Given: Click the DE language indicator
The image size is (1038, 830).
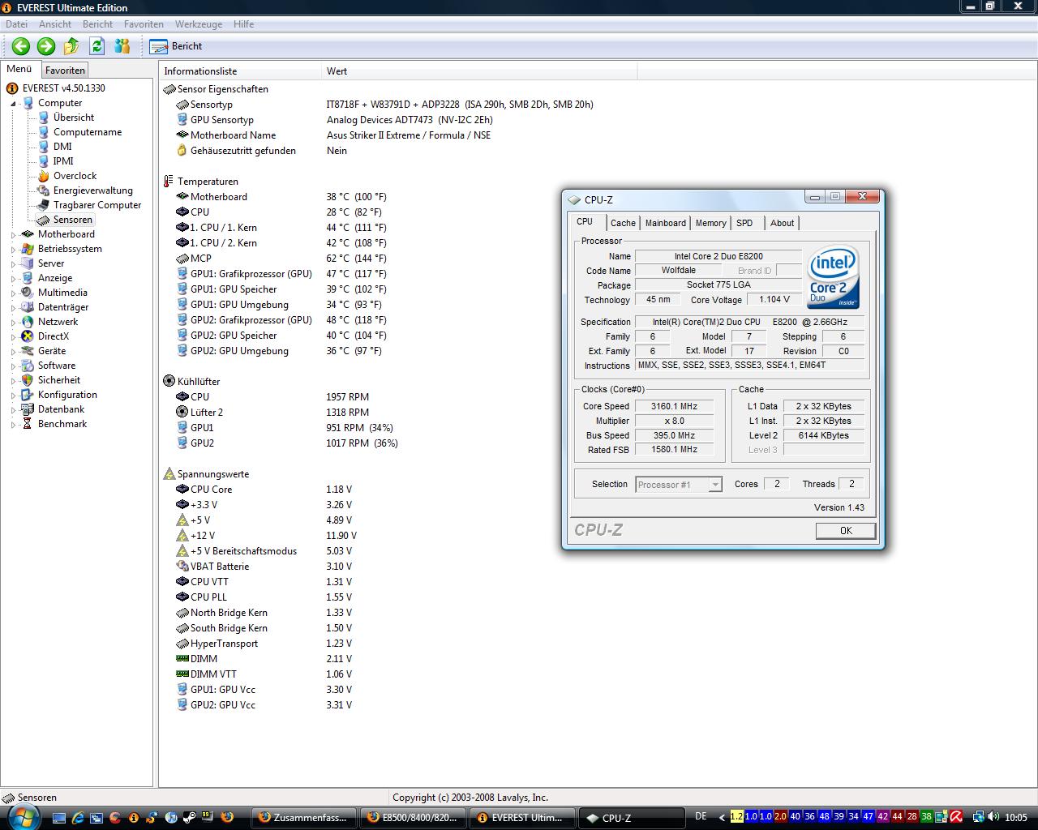Looking at the screenshot, I should 701,817.
